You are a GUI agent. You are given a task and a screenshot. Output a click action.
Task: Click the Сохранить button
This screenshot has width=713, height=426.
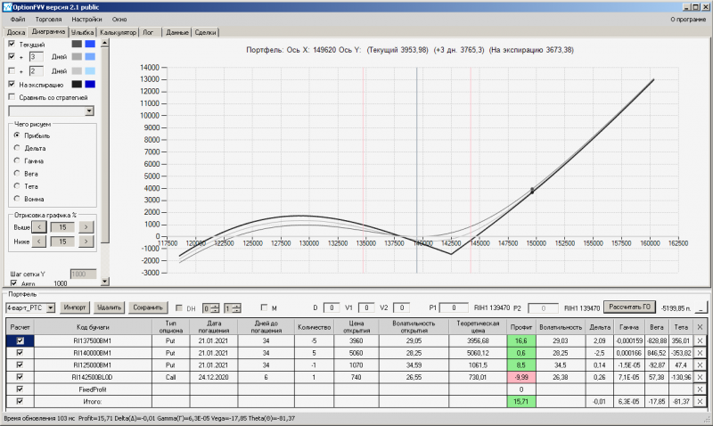click(148, 307)
